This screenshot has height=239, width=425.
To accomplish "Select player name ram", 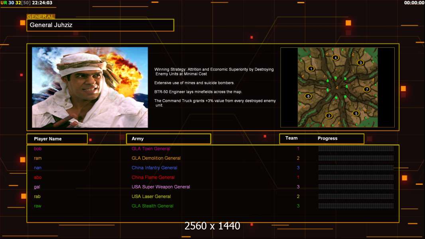I will [x=37, y=158].
